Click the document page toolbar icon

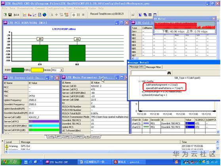(x=40, y=15)
